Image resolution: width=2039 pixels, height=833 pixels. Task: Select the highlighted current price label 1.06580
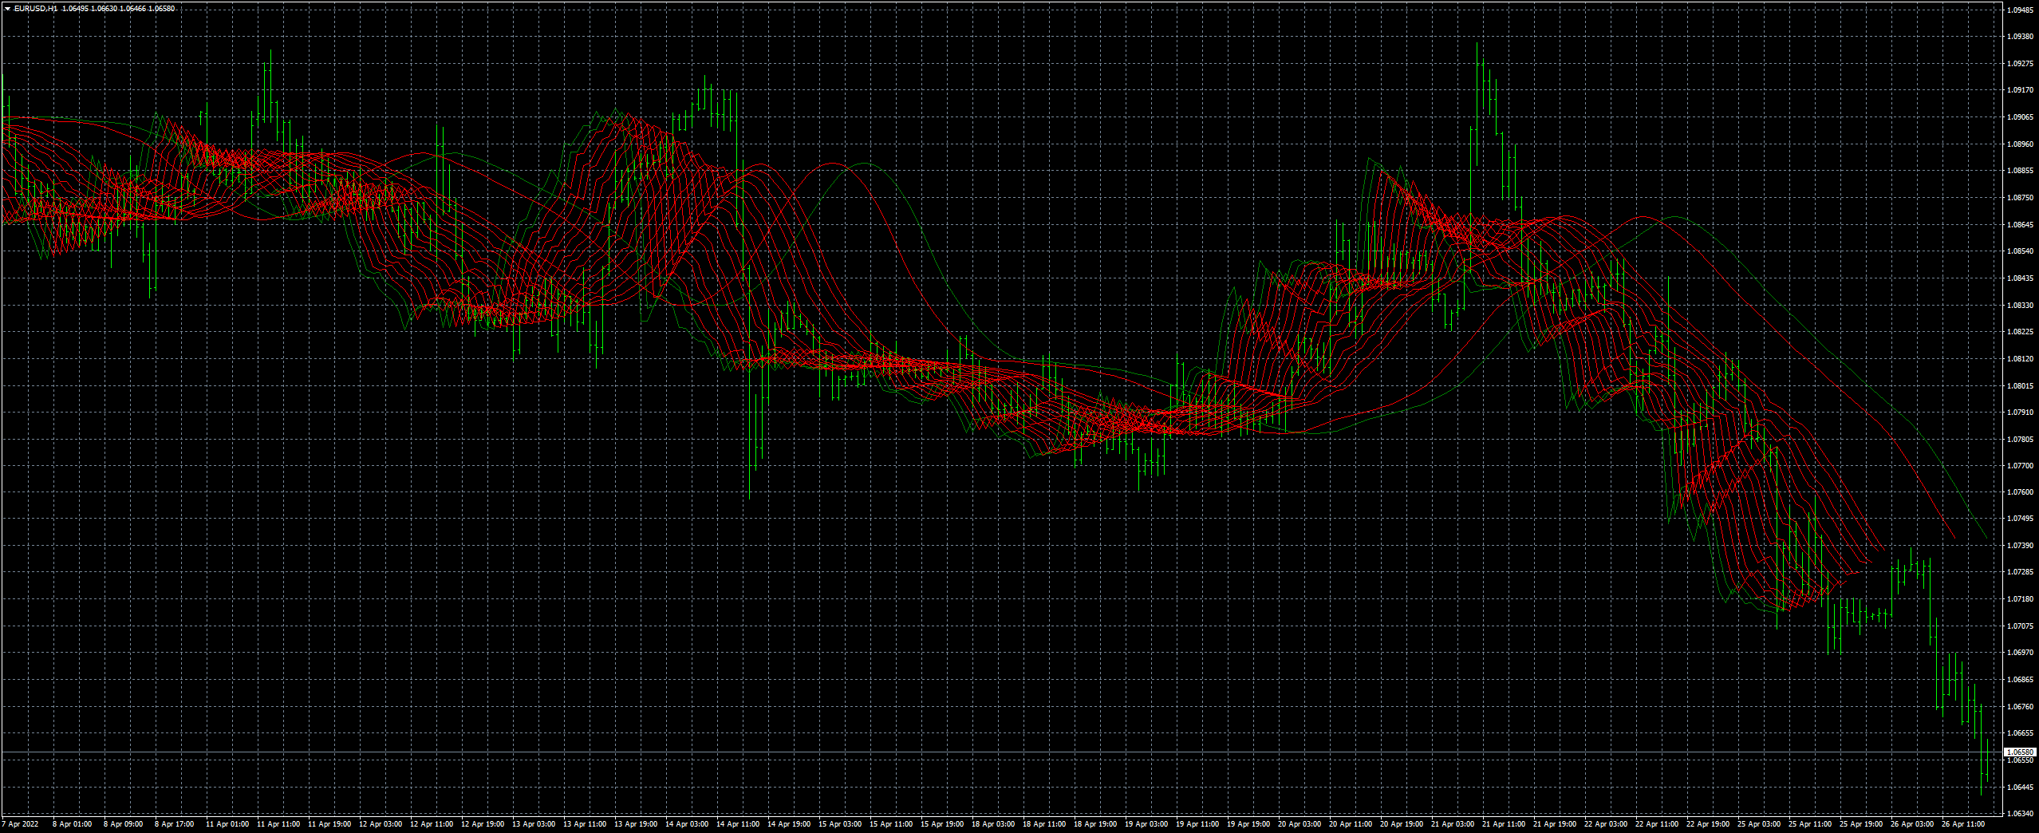(x=2021, y=752)
